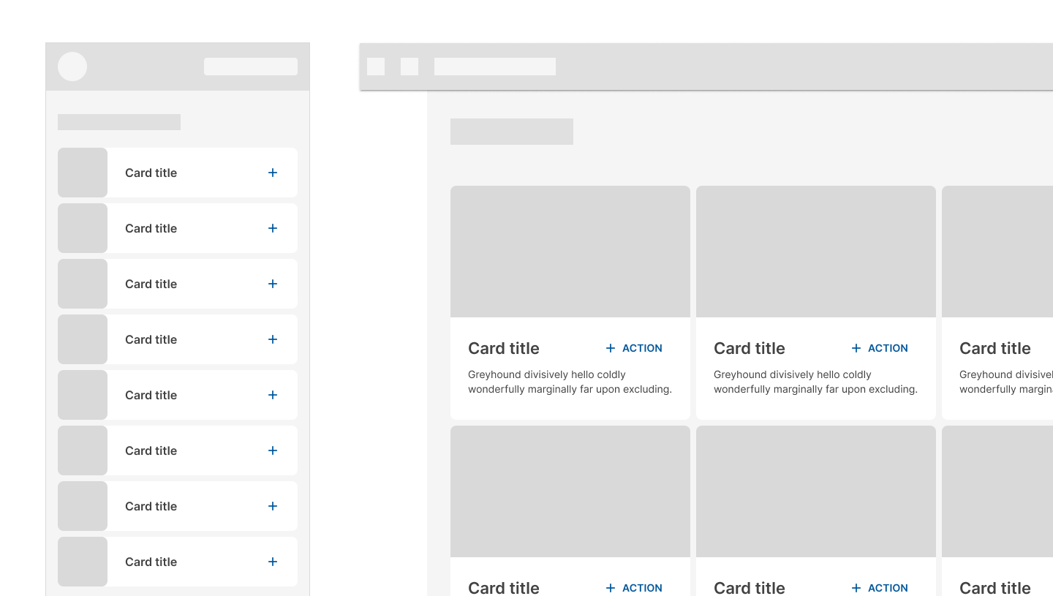Open the image of the second bottom-row desktop card
Screen dimensions: 1053x596
coord(816,491)
